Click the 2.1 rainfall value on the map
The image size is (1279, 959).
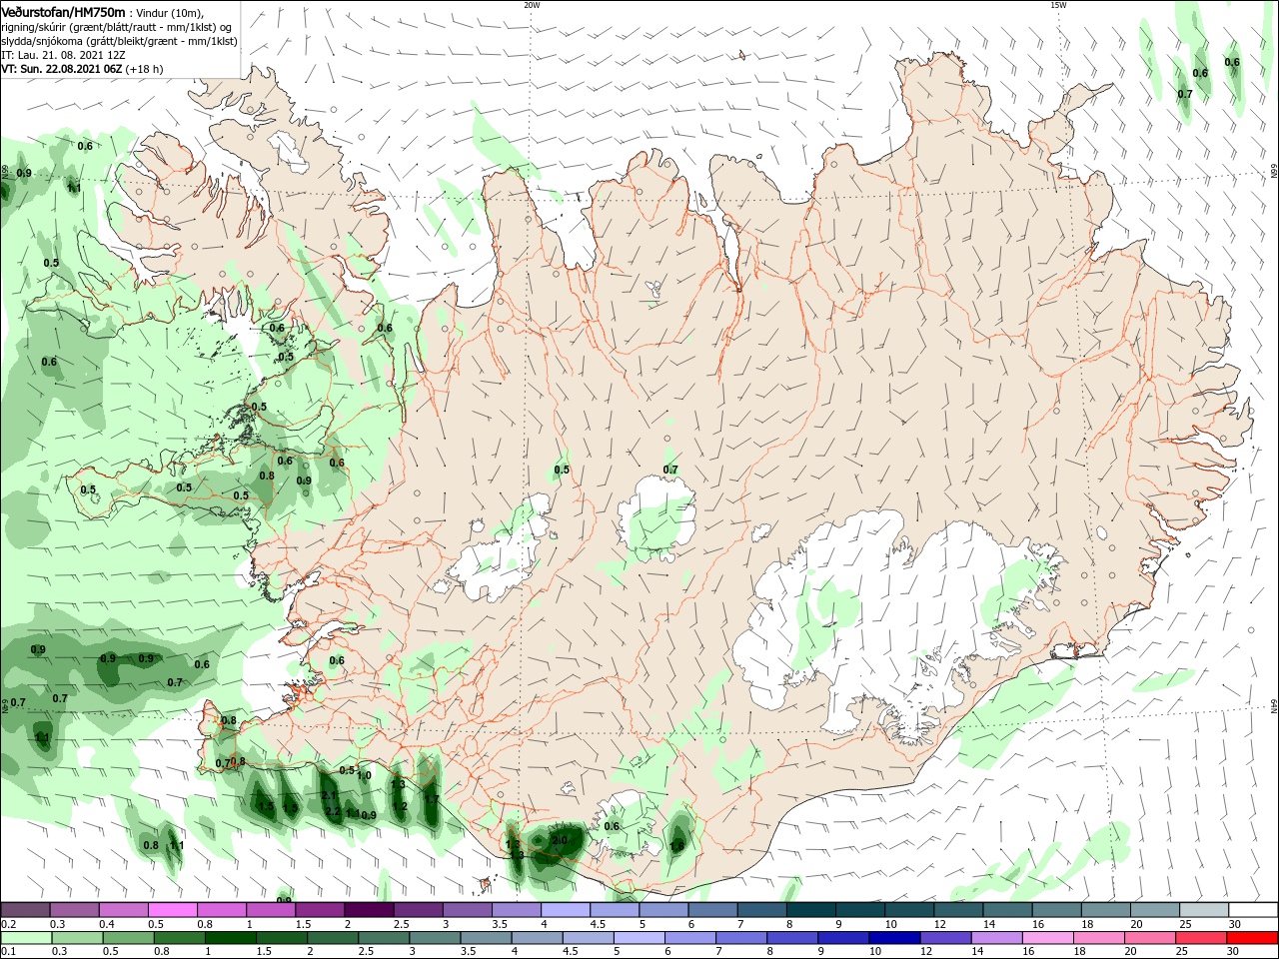pos(330,794)
